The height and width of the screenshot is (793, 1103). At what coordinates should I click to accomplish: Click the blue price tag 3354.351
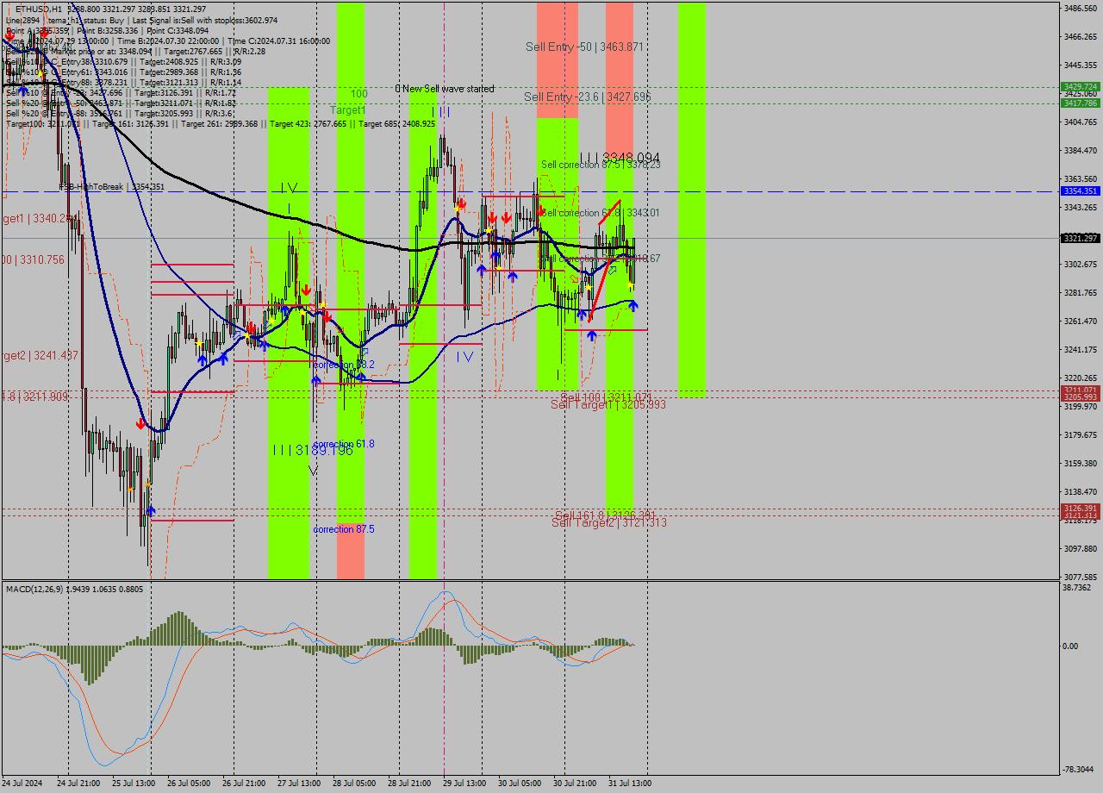pos(1081,190)
